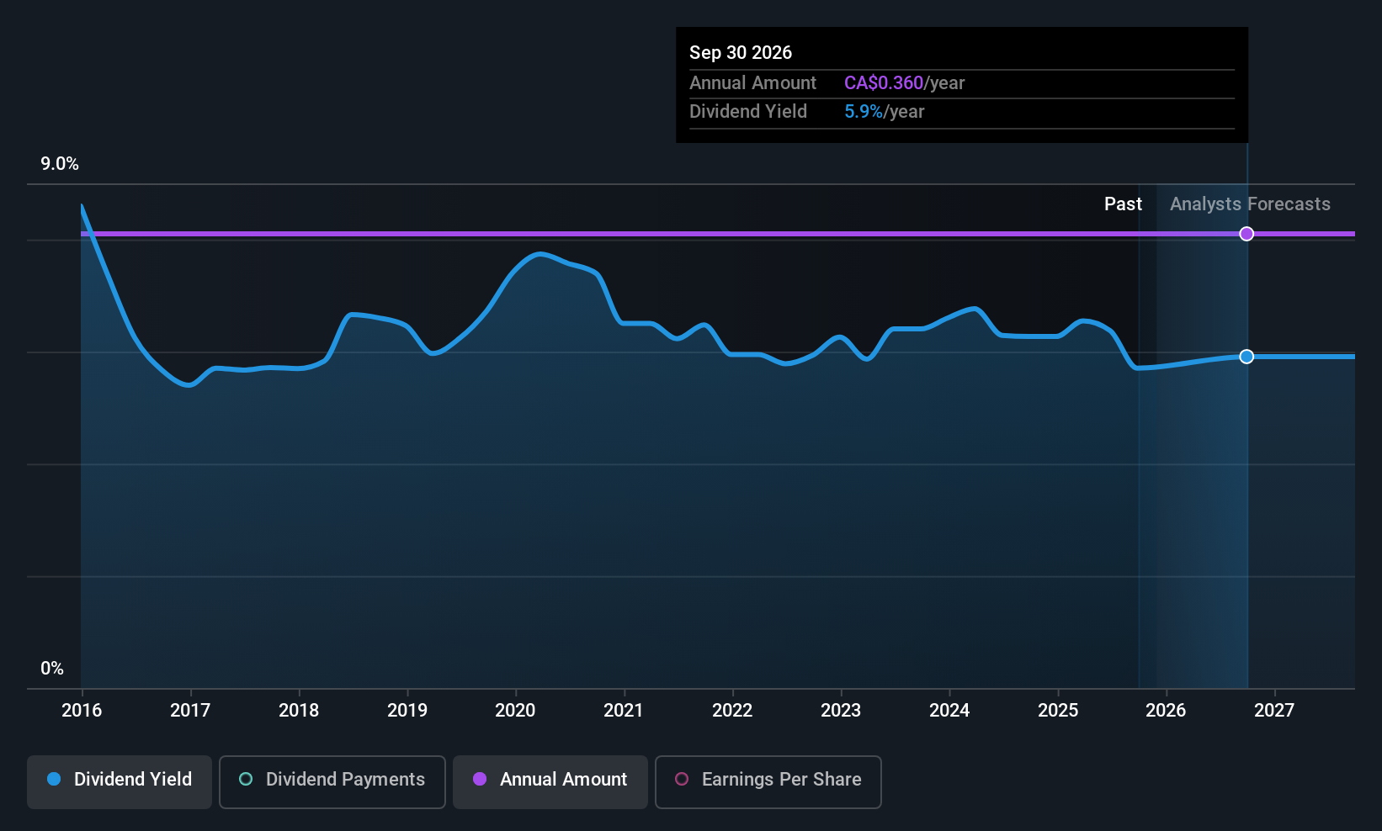Image resolution: width=1382 pixels, height=831 pixels.
Task: Toggle the Annual Amount series
Action: tap(550, 781)
